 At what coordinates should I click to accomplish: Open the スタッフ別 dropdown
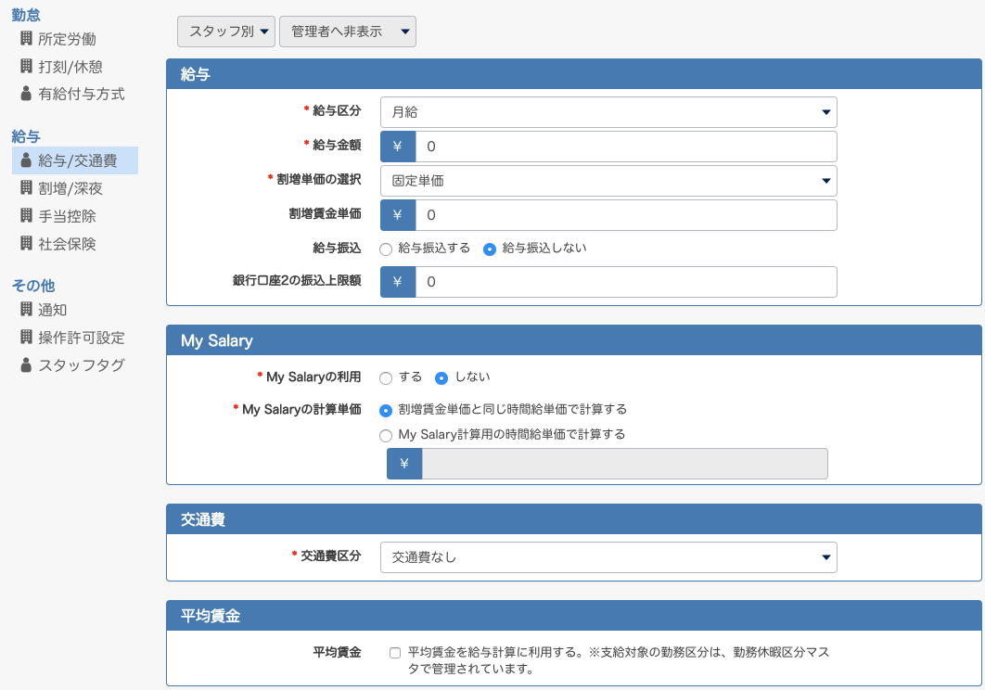[226, 32]
